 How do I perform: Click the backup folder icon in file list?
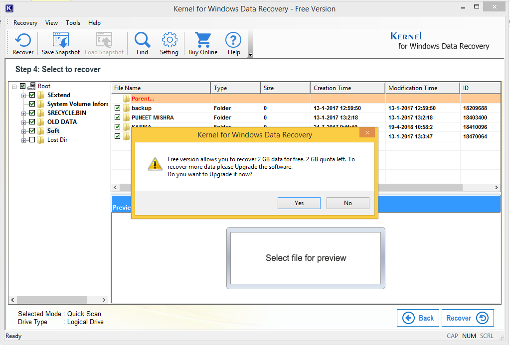[126, 108]
